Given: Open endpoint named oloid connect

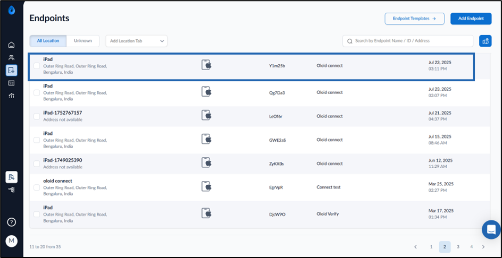Looking at the screenshot, I should pos(57,180).
